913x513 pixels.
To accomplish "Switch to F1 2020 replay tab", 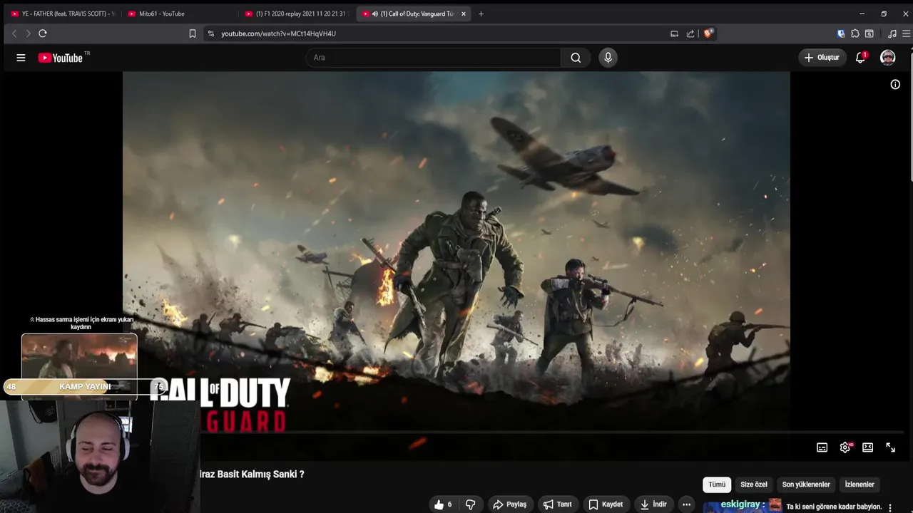I will (295, 14).
